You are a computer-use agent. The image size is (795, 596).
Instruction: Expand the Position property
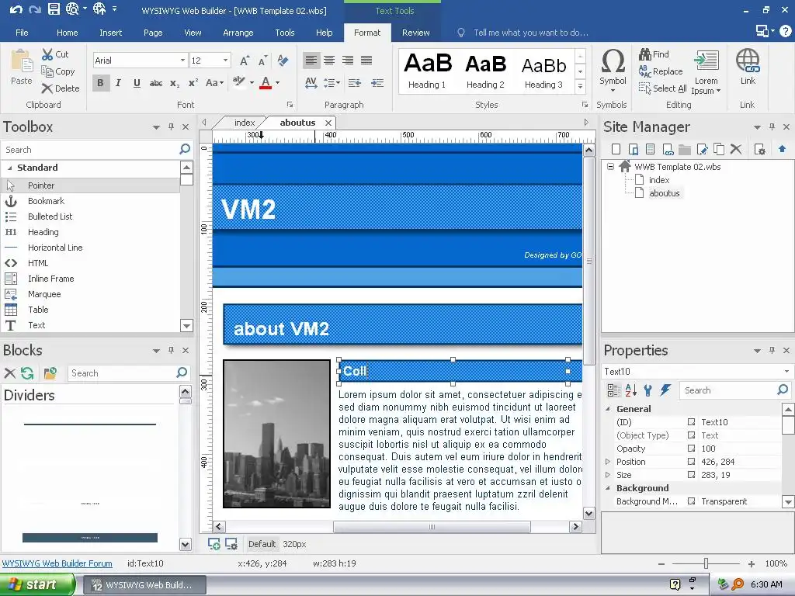[608, 462]
